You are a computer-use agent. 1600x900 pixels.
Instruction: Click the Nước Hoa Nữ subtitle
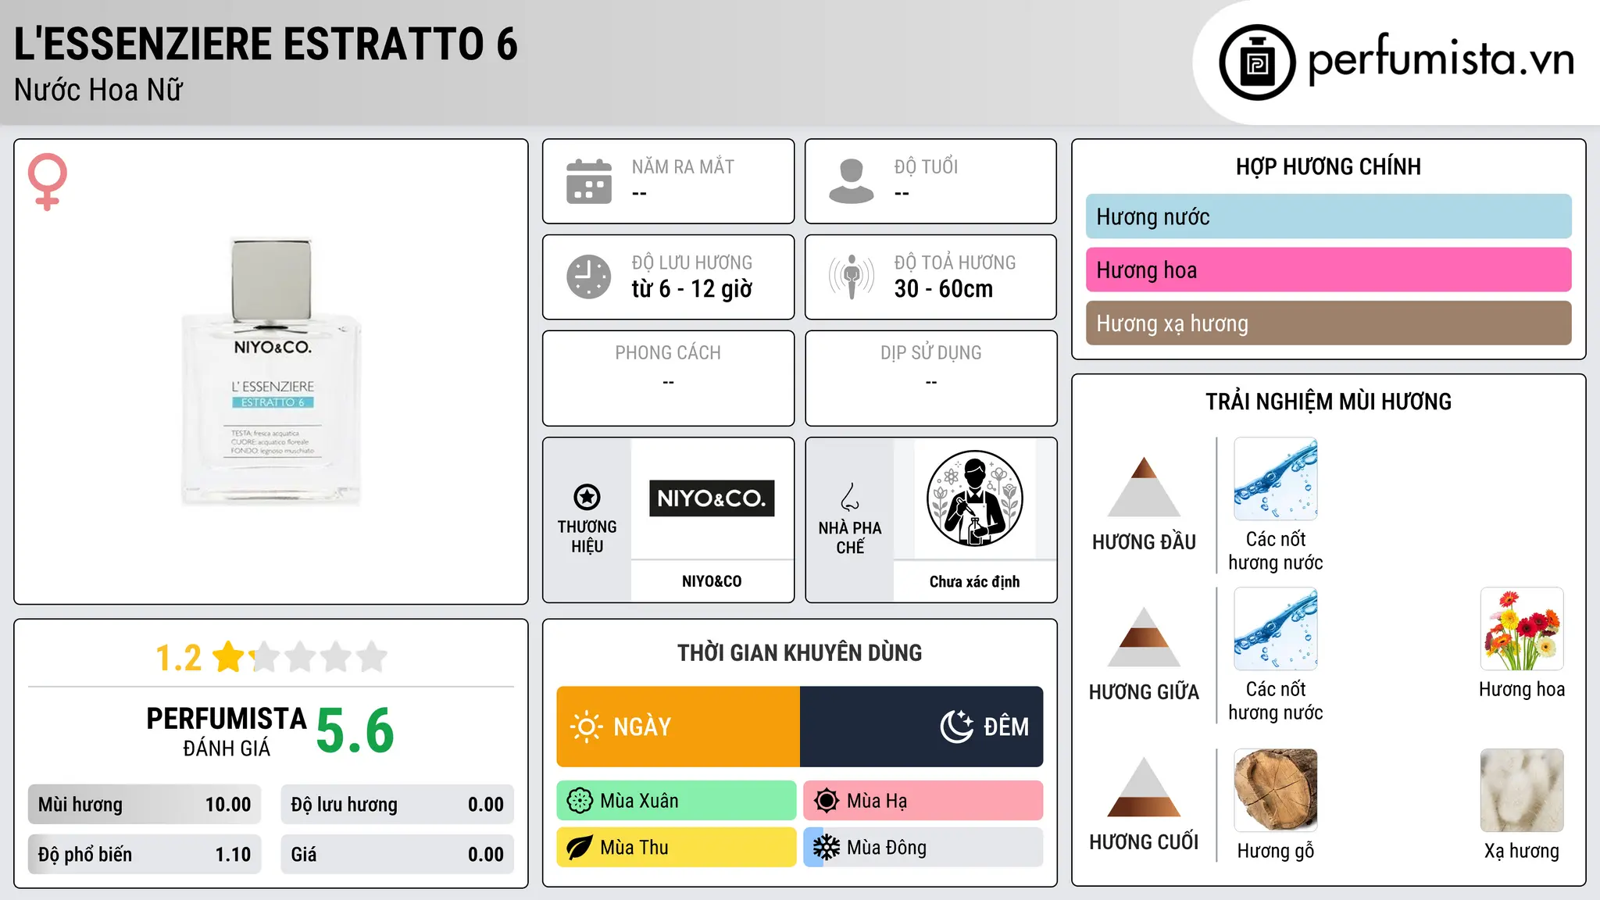click(98, 90)
